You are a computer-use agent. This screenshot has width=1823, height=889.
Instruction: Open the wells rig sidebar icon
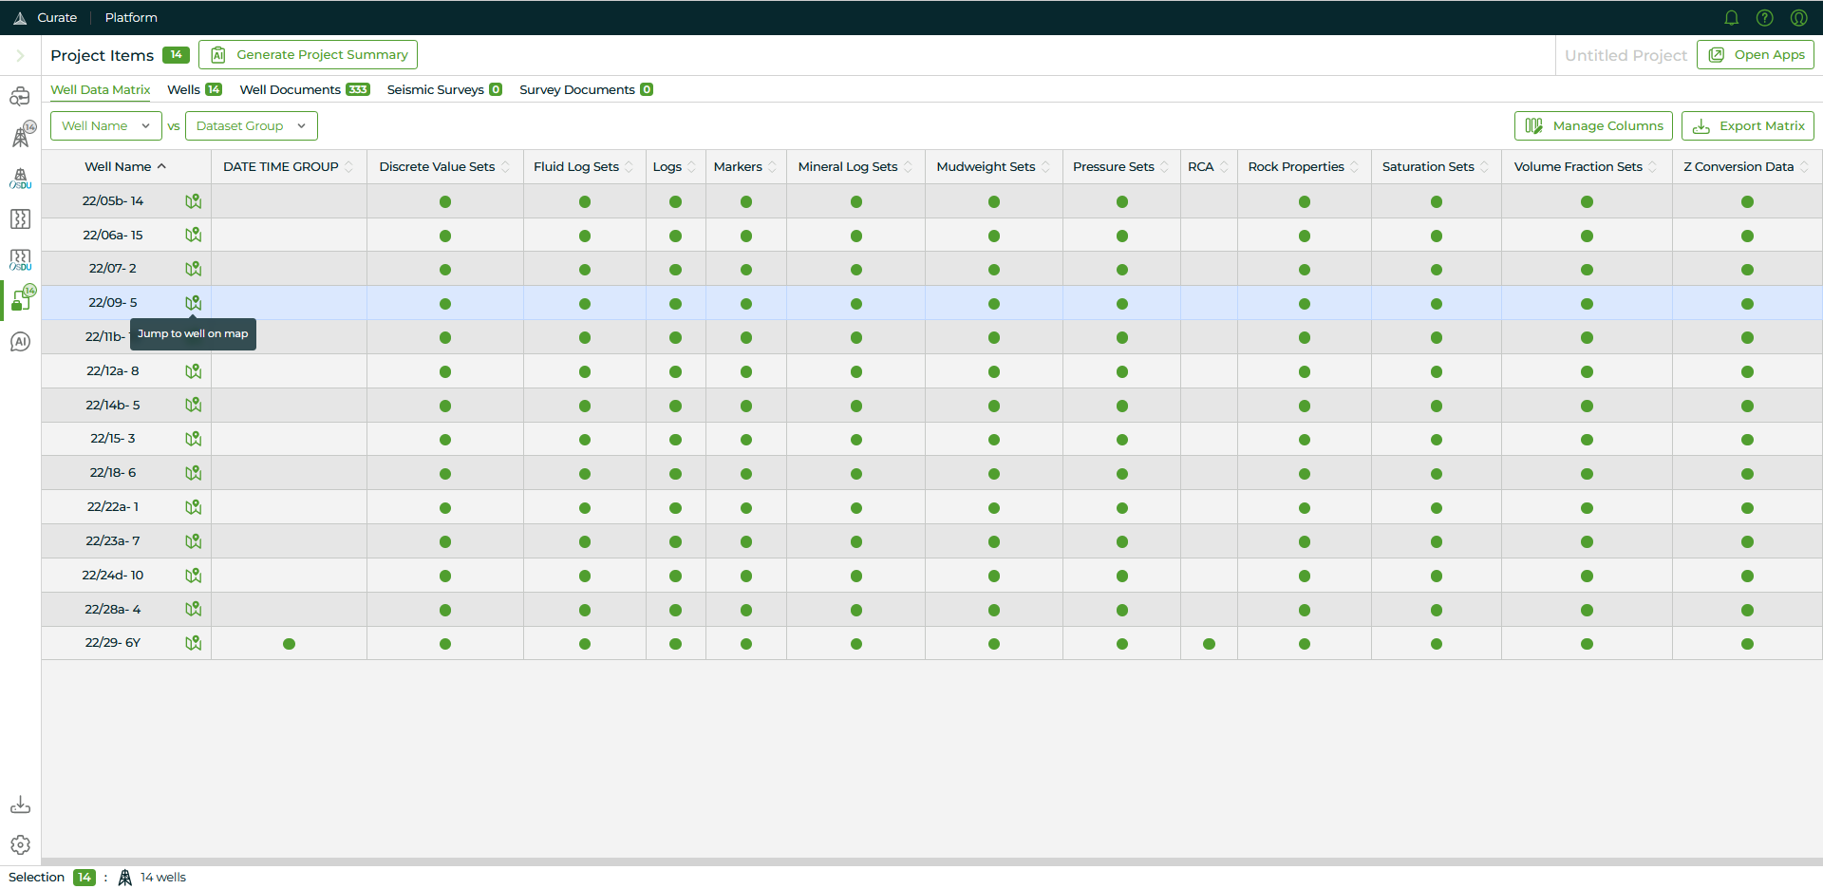click(21, 136)
